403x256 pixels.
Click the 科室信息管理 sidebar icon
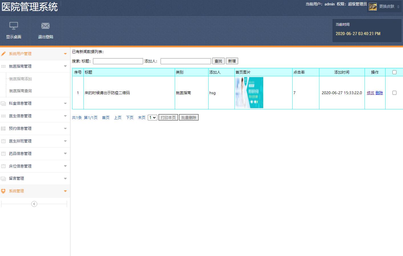[x=3, y=103]
